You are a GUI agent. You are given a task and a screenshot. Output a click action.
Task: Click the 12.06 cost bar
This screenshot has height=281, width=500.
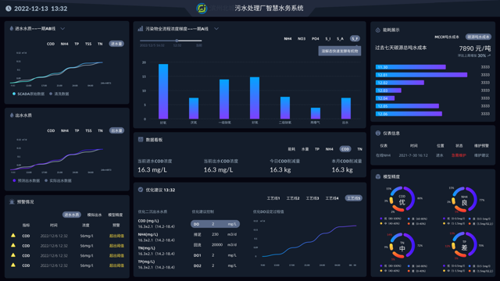[409, 114]
